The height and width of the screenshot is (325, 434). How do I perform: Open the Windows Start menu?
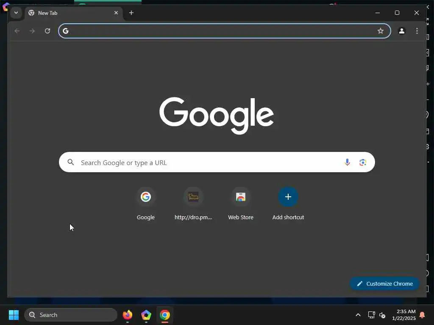click(14, 315)
